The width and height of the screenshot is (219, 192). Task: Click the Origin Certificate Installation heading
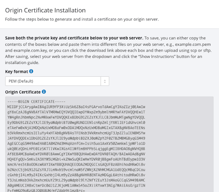click(x=45, y=10)
